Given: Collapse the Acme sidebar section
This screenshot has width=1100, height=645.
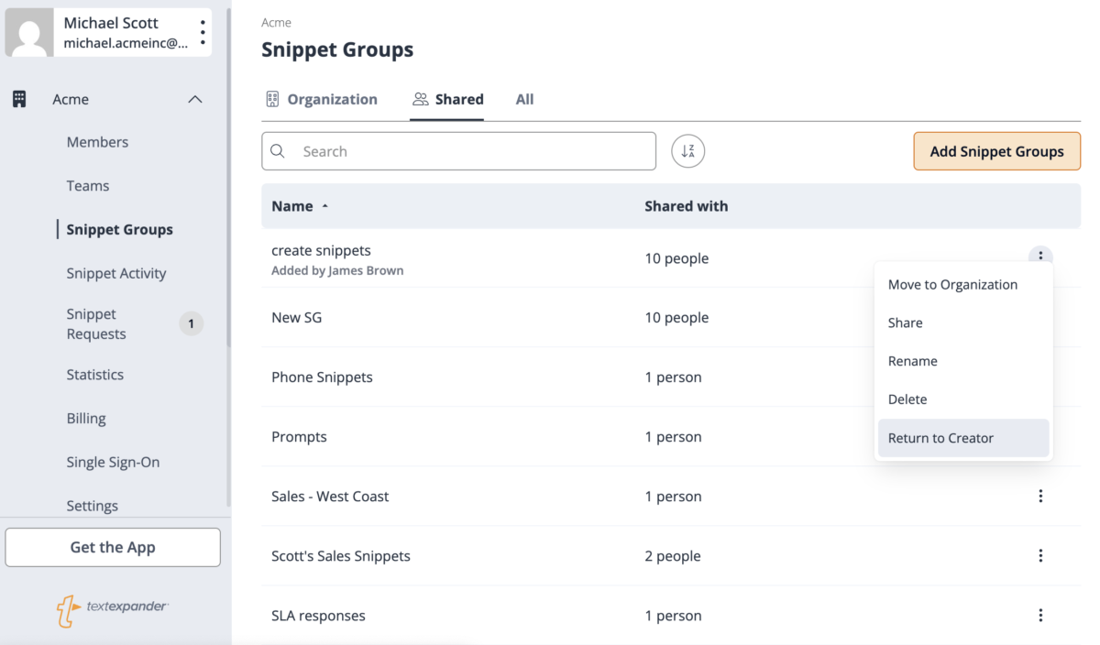Looking at the screenshot, I should (x=195, y=99).
